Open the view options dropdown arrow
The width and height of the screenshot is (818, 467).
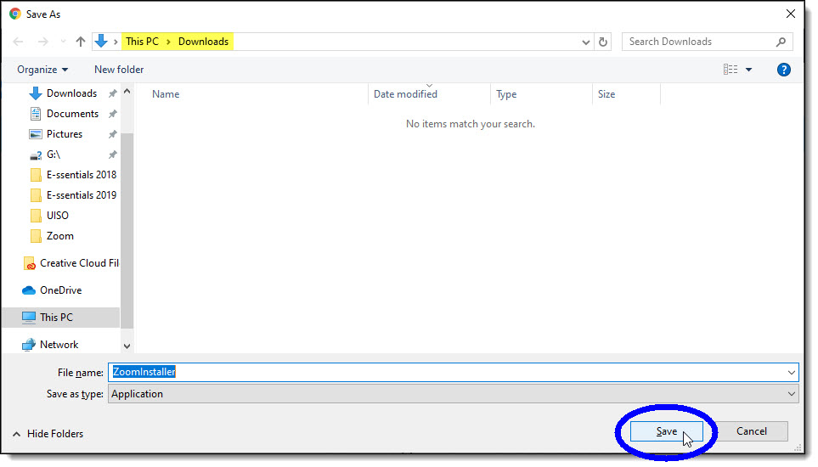(748, 70)
